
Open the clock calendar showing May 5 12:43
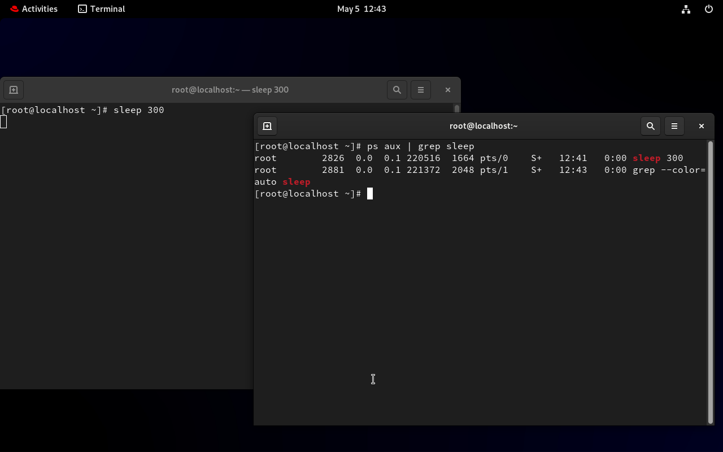[361, 9]
